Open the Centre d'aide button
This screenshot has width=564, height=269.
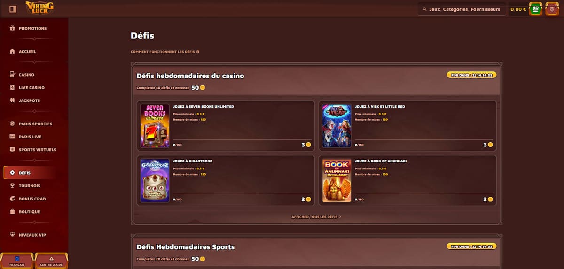(52, 261)
